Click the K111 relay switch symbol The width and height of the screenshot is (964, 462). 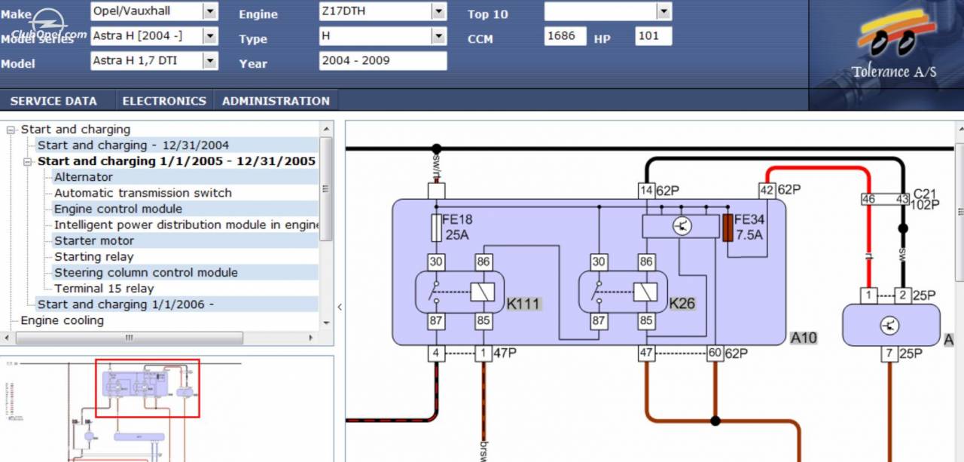[x=436, y=292]
